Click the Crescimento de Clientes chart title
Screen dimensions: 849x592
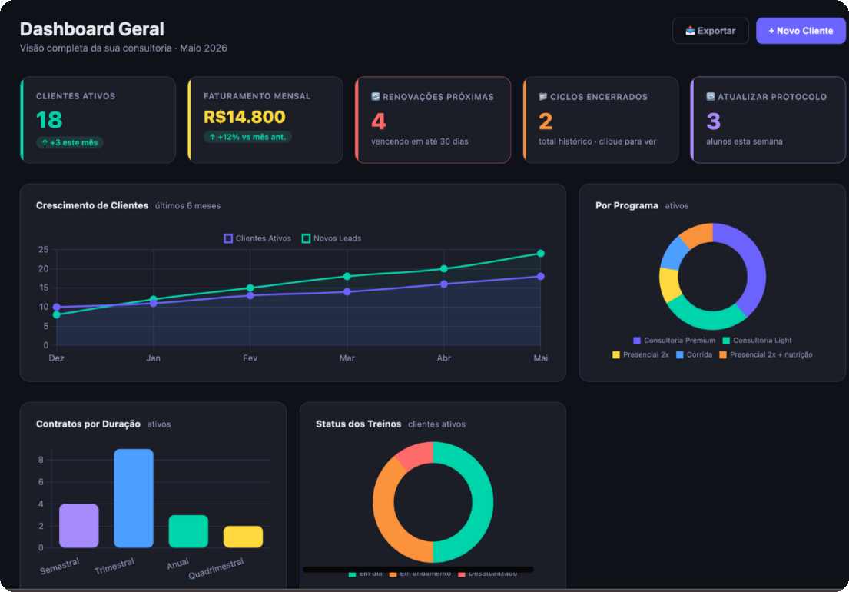coord(92,205)
